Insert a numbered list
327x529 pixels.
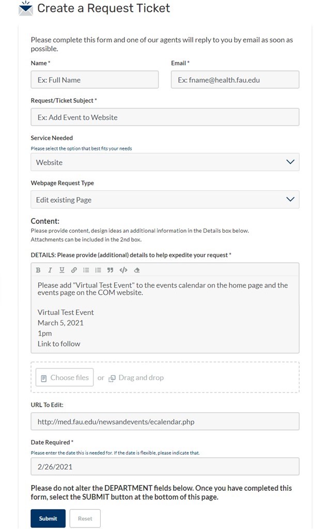click(98, 270)
